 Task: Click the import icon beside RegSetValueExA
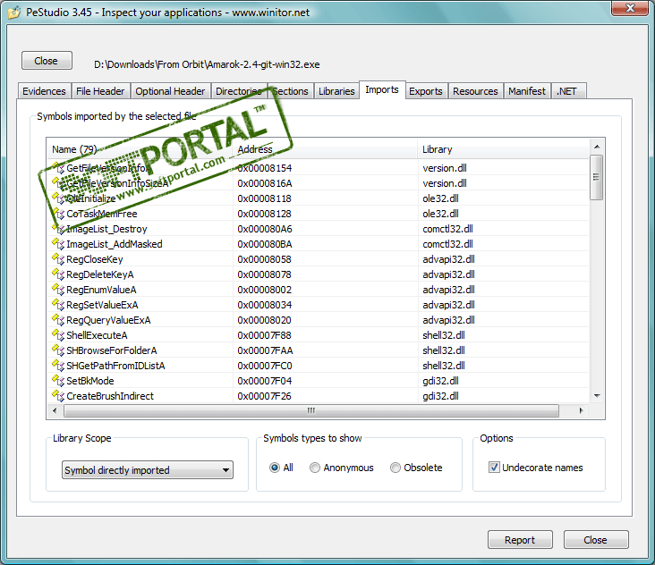click(57, 305)
